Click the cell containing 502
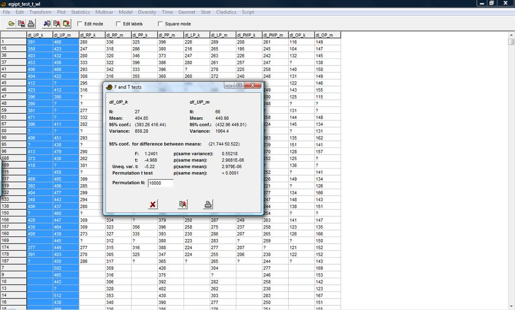 66,268
